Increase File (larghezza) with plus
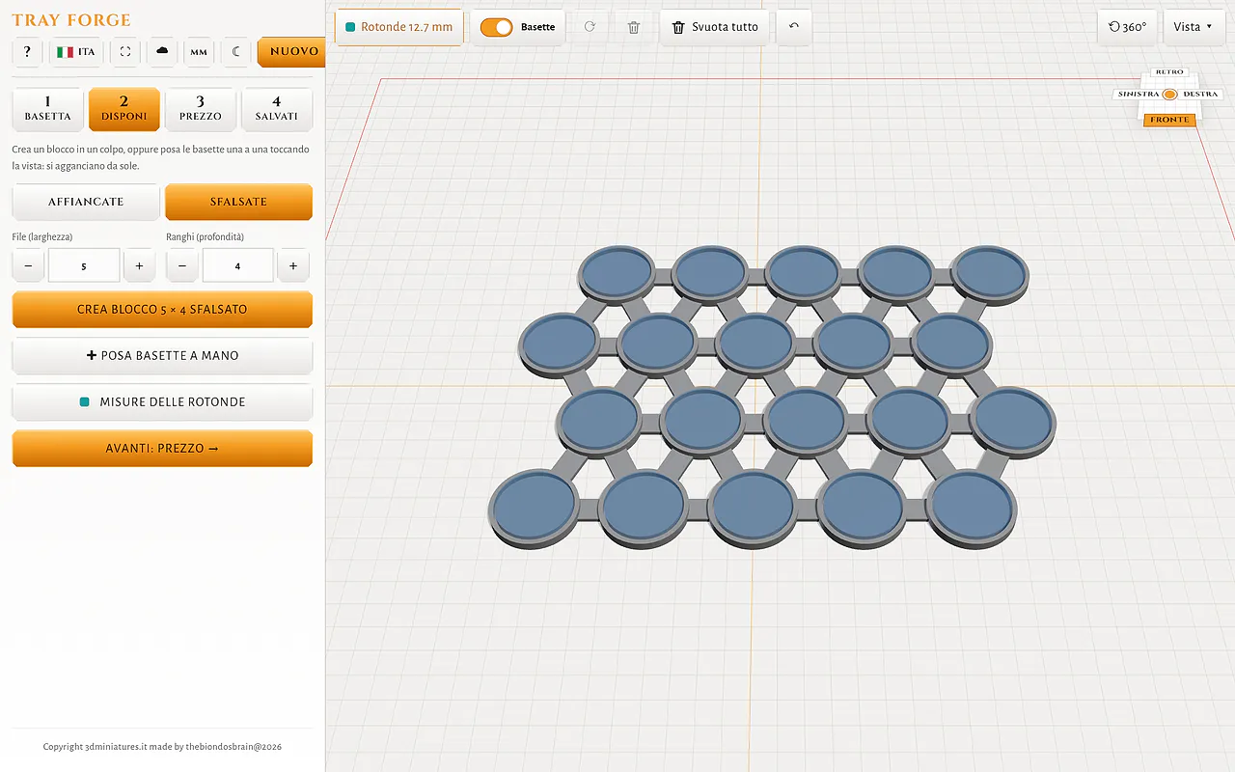 pos(139,265)
